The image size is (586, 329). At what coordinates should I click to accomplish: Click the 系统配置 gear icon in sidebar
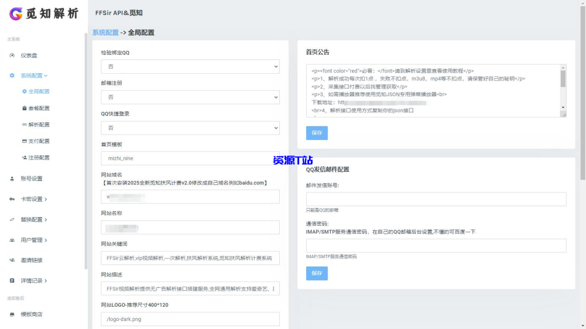click(x=13, y=75)
